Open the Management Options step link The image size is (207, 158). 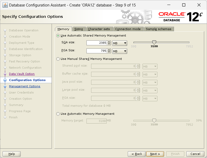25,86
